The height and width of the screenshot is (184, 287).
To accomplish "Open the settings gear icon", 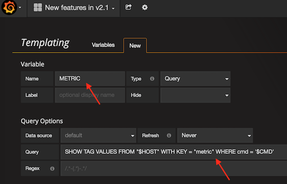I will coord(144,8).
